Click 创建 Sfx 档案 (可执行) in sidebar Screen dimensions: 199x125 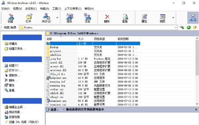pos(22,122)
